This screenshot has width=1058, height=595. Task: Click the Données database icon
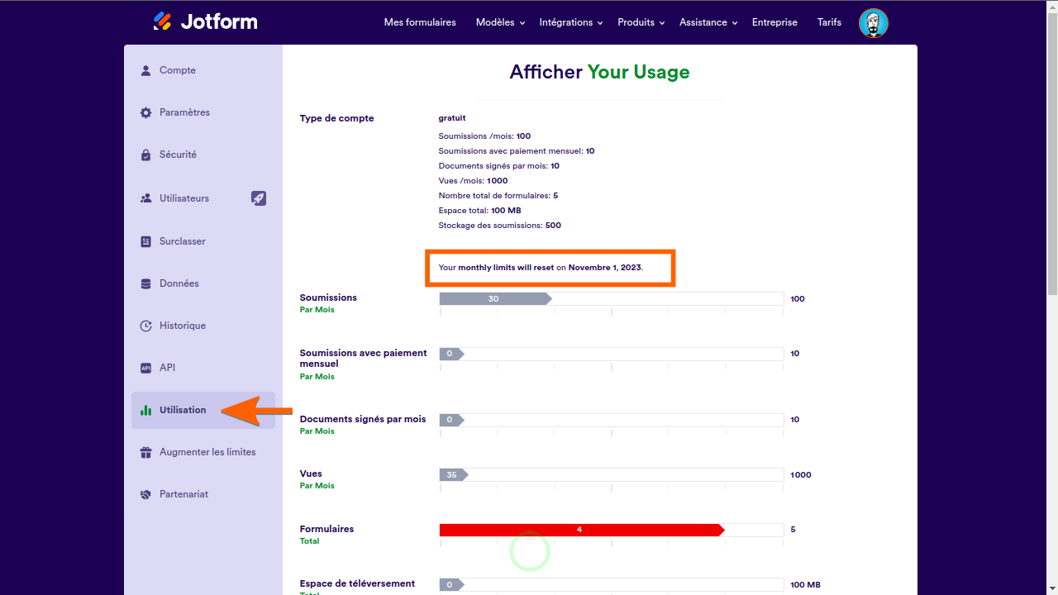point(146,283)
